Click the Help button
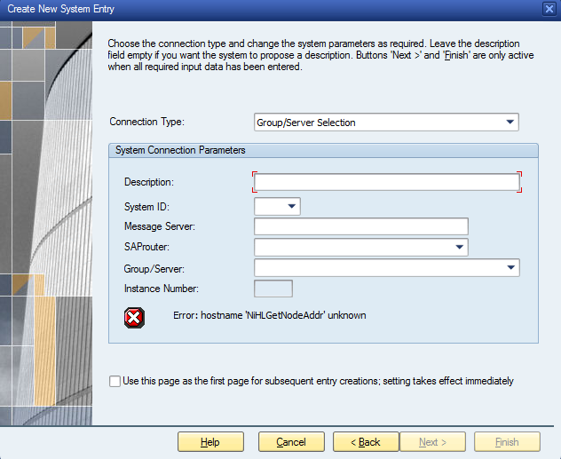561x459 pixels. coord(210,442)
